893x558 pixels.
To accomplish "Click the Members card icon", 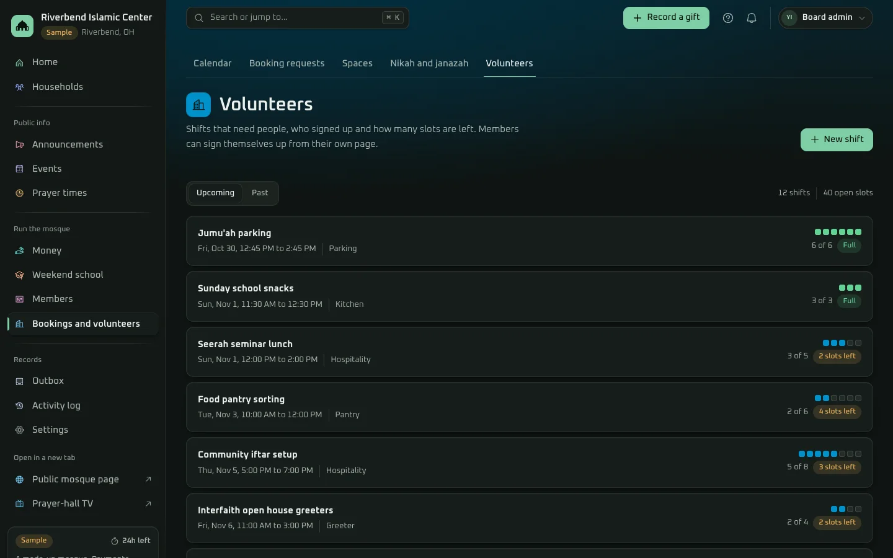I will 19,299.
